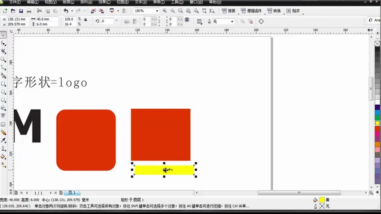Open the 视图(V) menu

[x=51, y=2]
